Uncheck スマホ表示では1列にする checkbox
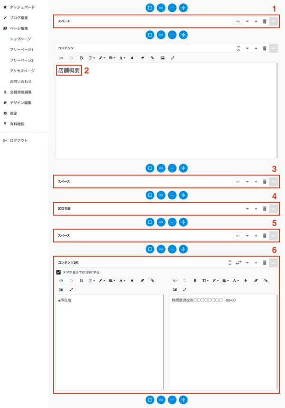Viewport: 285px width, 408px height. point(58,272)
